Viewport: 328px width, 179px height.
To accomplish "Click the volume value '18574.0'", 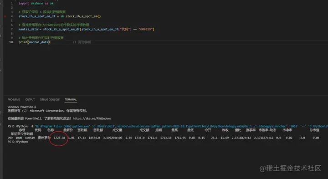I will [x=94, y=138].
